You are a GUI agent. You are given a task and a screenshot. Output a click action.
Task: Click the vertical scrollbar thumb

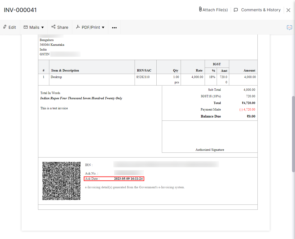[x=293, y=134]
